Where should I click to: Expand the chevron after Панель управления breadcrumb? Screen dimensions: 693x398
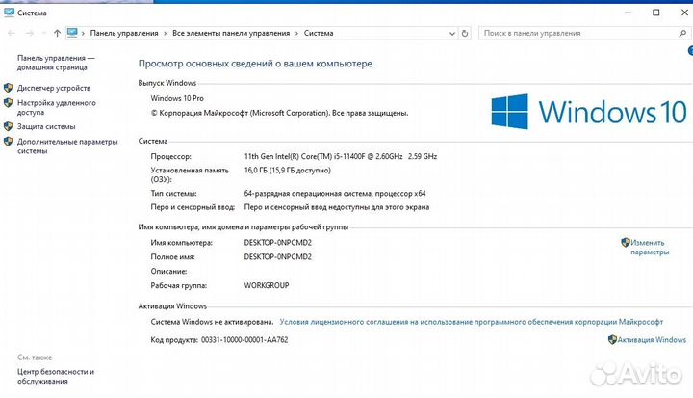(166, 33)
